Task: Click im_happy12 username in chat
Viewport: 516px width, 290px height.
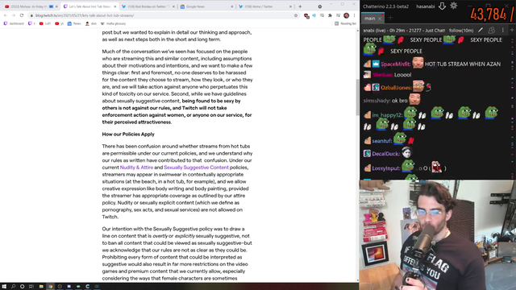Action: click(x=387, y=115)
